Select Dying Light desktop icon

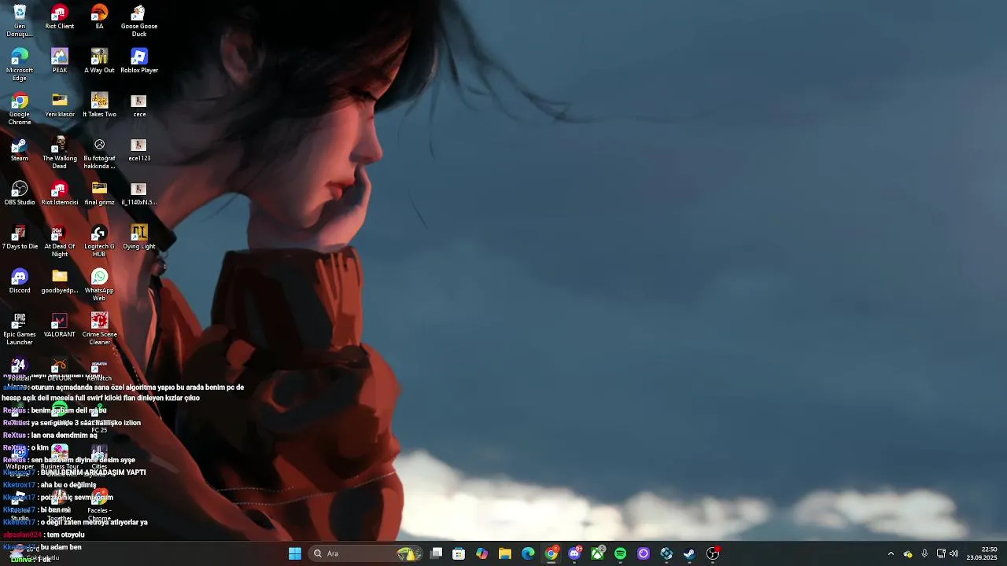pos(139,237)
